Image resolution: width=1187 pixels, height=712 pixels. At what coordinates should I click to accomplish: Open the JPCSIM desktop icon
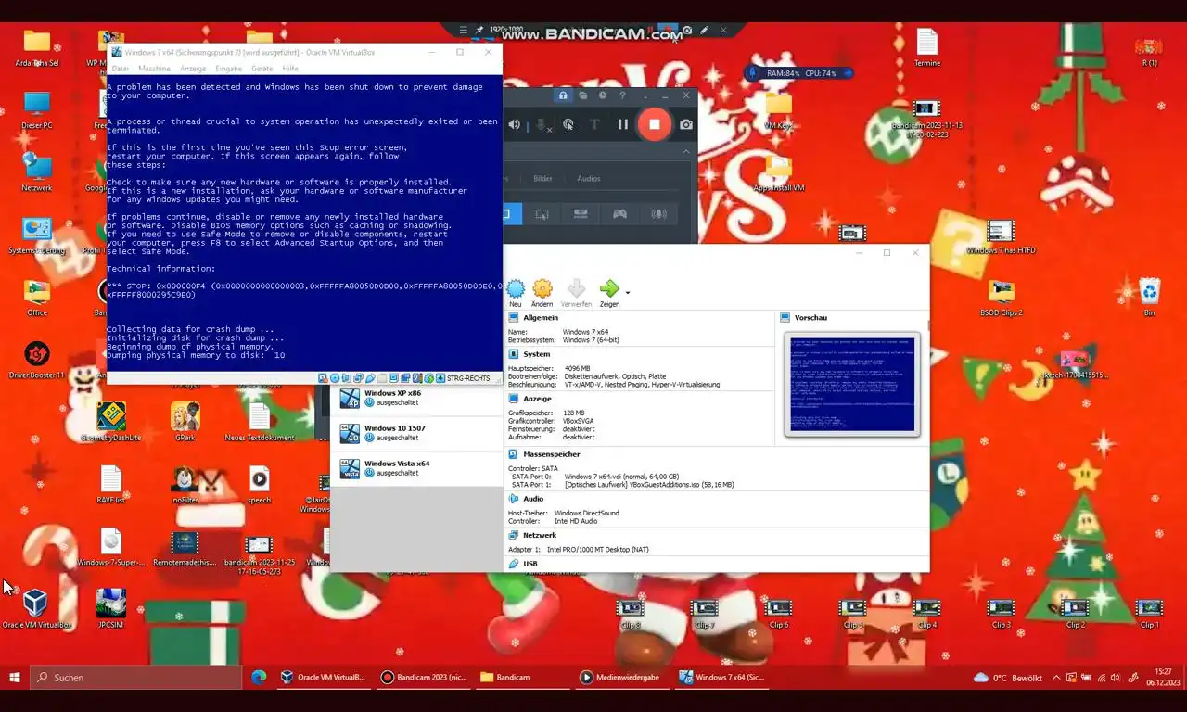pos(111,610)
